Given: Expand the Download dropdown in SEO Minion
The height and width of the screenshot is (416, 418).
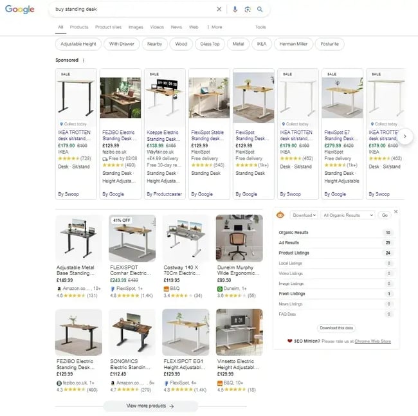Looking at the screenshot, I should pos(303,215).
